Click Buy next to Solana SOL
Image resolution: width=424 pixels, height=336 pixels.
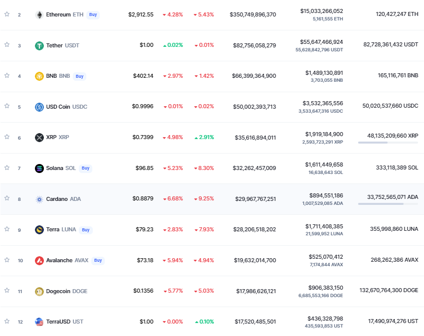(85, 168)
